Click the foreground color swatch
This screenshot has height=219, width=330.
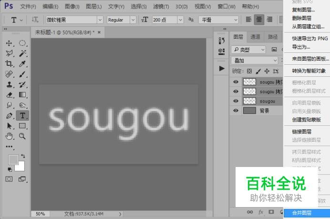13,159
